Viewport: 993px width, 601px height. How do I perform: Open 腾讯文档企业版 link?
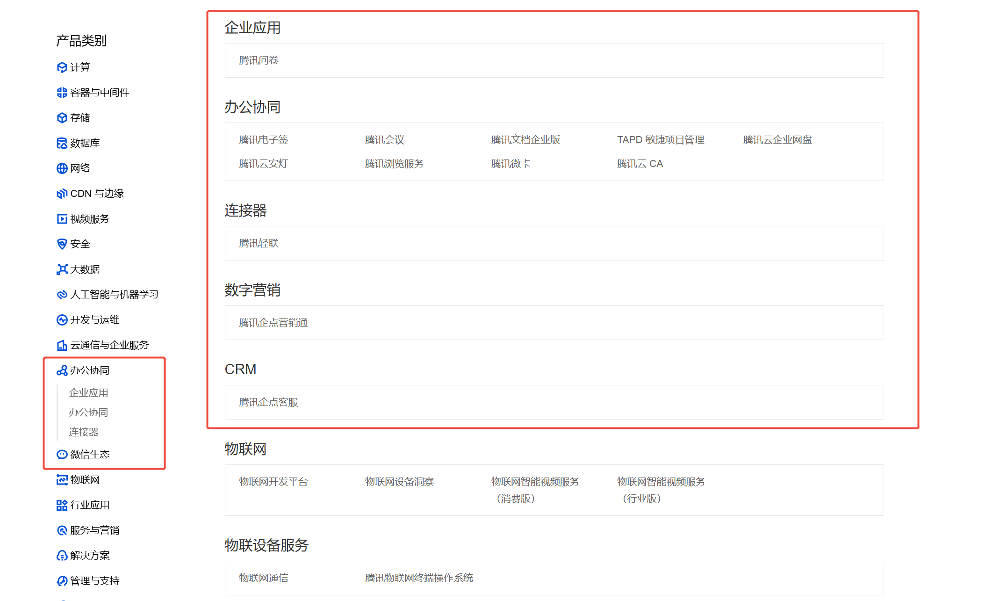(x=525, y=140)
